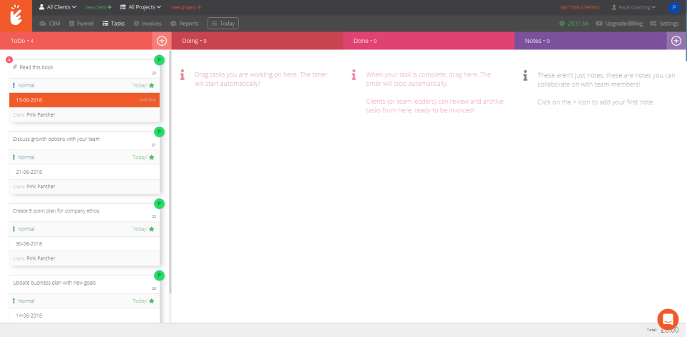Viewport: 687px width, 337px height.
Task: Open the Reports section
Action: pyautogui.click(x=185, y=24)
